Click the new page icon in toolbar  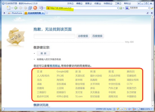coord(9,8)
